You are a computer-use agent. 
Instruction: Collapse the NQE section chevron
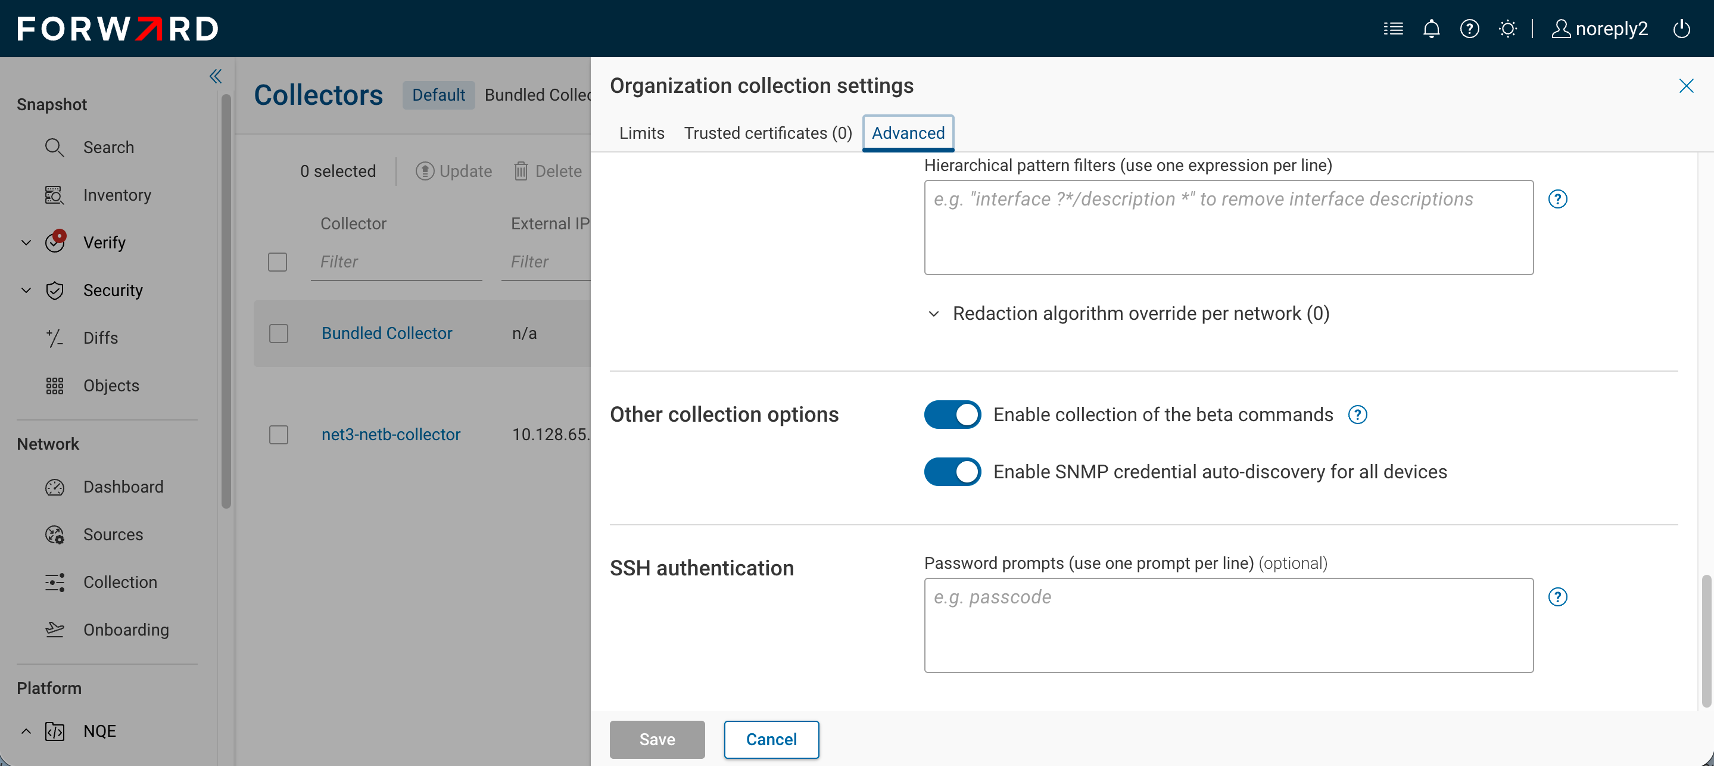click(26, 731)
